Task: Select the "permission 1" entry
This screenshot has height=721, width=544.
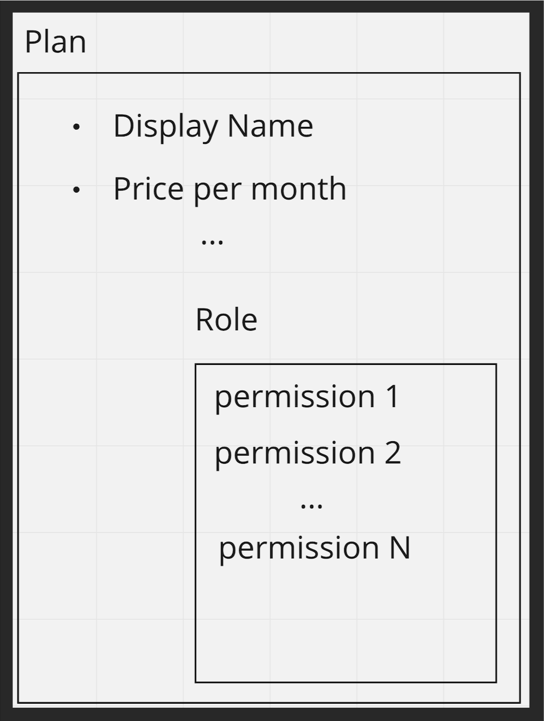Action: point(307,397)
